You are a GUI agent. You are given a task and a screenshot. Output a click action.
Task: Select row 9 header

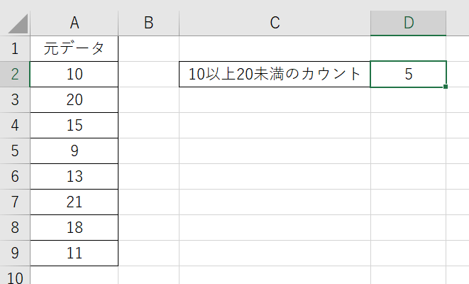pyautogui.click(x=15, y=253)
